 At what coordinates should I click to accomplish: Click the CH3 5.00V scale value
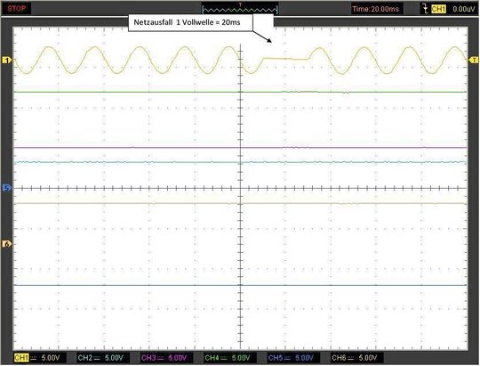(177, 358)
